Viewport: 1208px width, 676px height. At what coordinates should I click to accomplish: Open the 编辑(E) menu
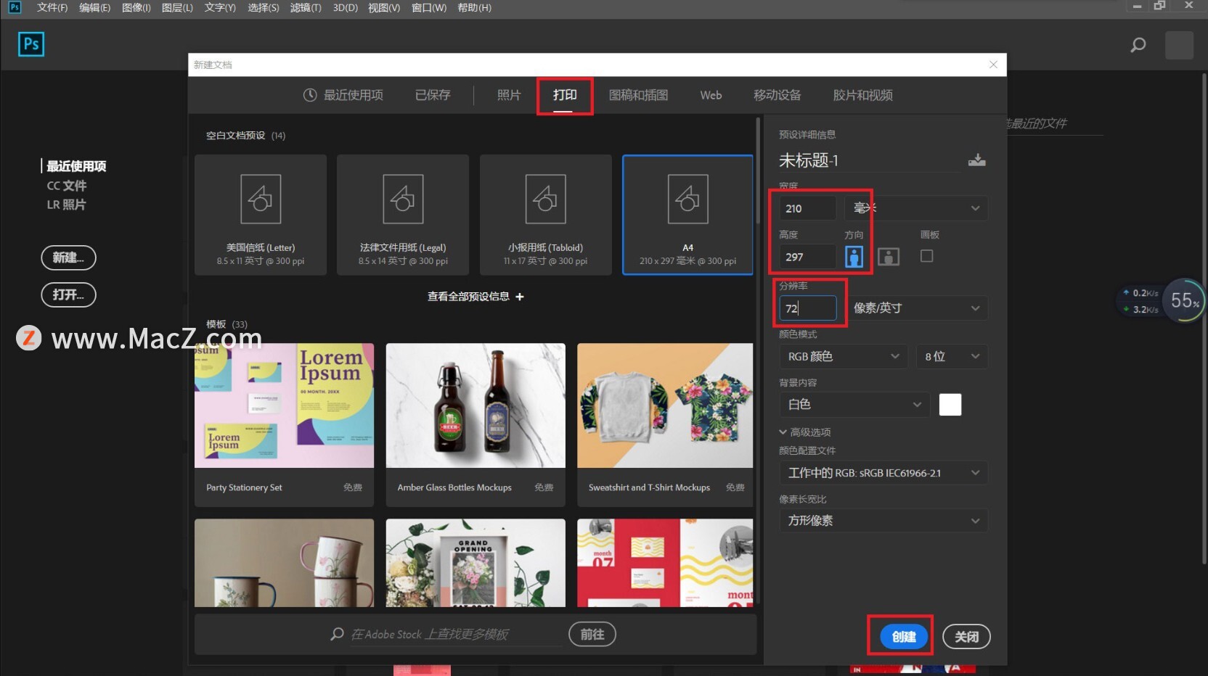[x=94, y=7]
